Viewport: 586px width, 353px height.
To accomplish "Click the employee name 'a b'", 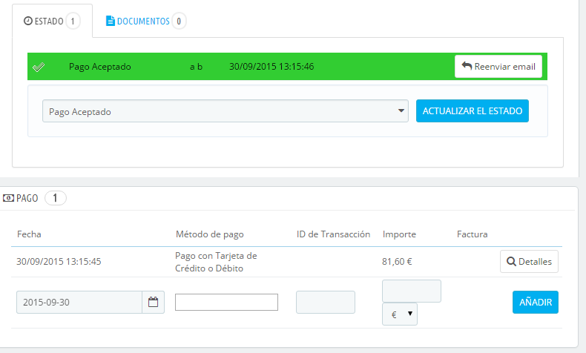I will click(196, 67).
